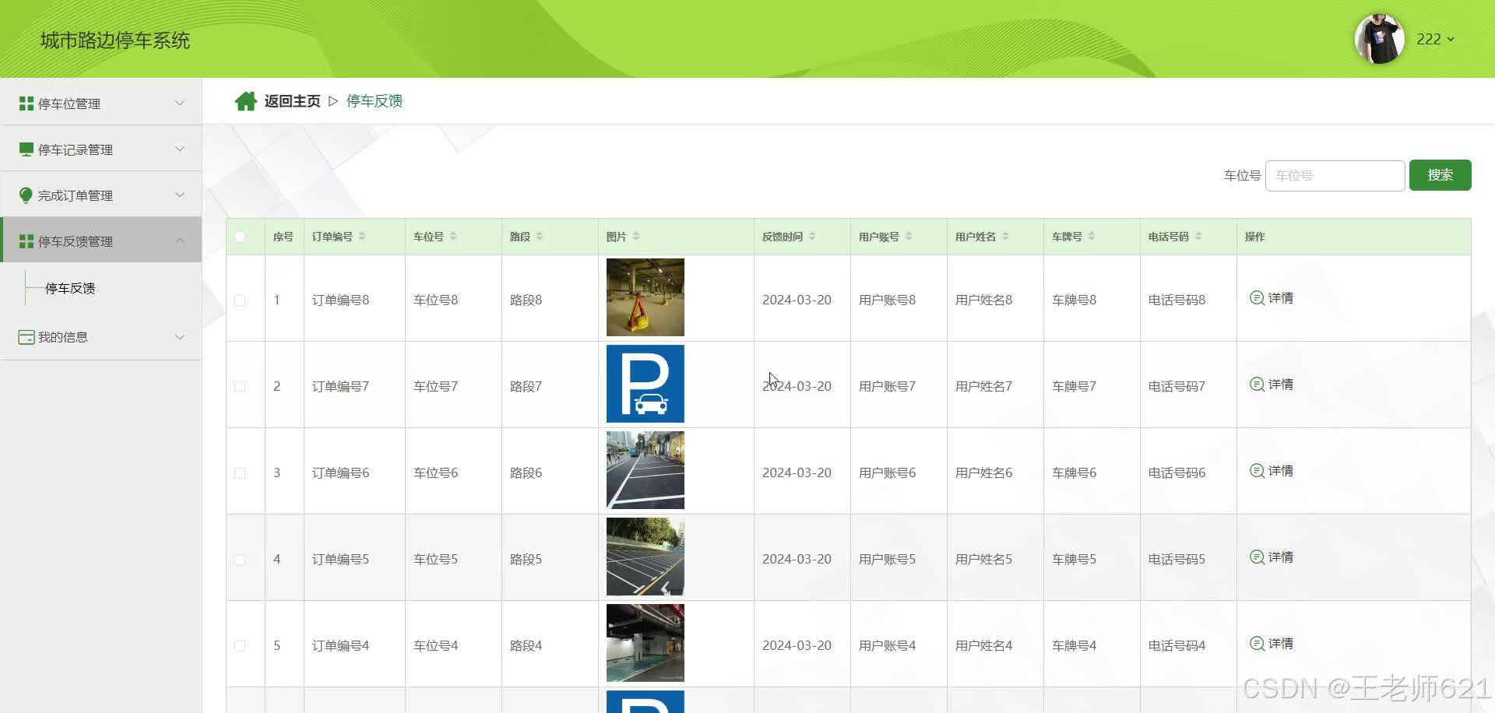Screen dimensions: 1495x713
Task: Click the breadcrumb triangle separator icon
Action: click(333, 101)
